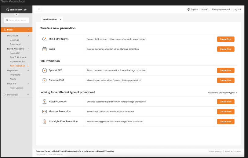The width and height of the screenshot is (248, 158).
Task: Click the Member Promotion card icon
Action: pyautogui.click(x=45, y=112)
